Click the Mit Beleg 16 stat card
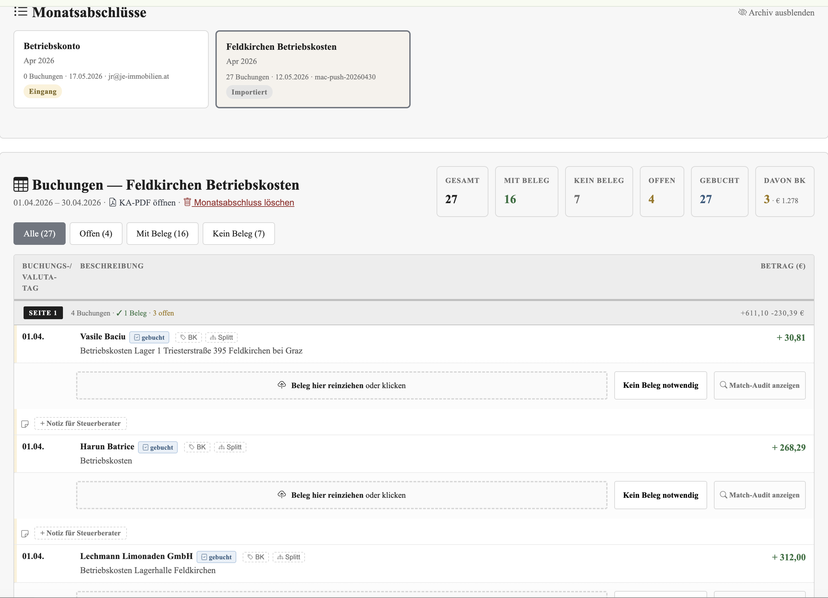Viewport: 828px width, 598px height. (x=526, y=192)
